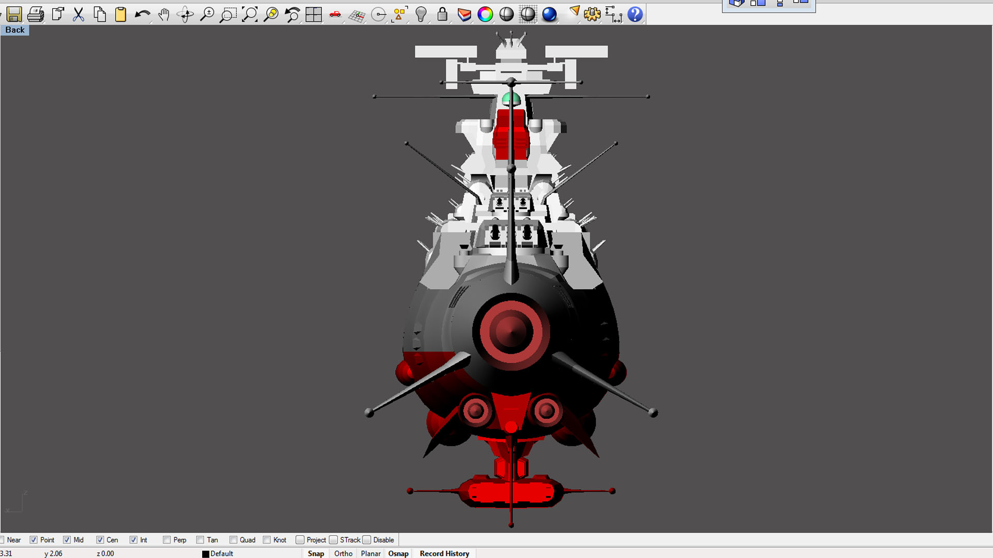This screenshot has height=558, width=993.
Task: Uncheck the Int osnap checkbox
Action: point(133,540)
